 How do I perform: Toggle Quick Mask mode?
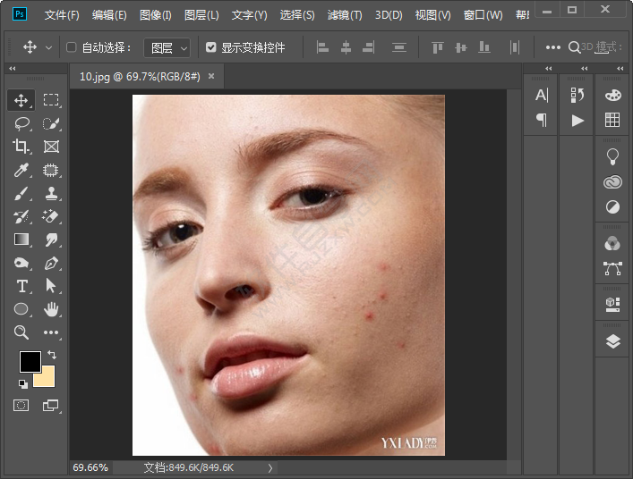point(21,405)
